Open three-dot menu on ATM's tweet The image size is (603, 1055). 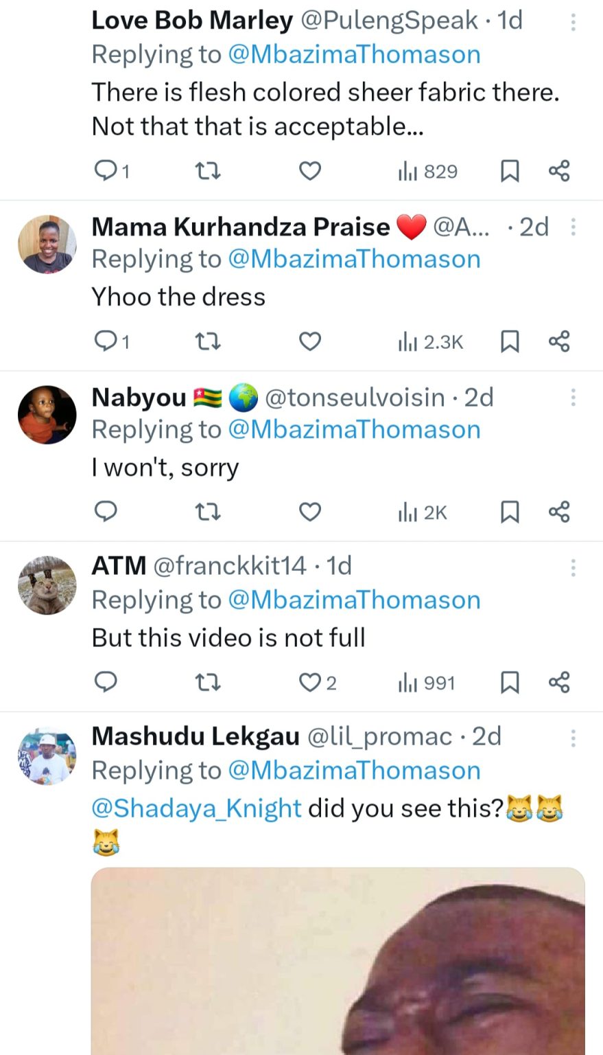click(x=574, y=567)
